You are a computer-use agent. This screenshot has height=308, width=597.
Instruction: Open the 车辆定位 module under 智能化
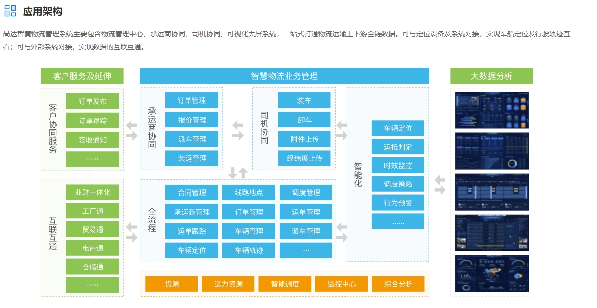tap(398, 128)
